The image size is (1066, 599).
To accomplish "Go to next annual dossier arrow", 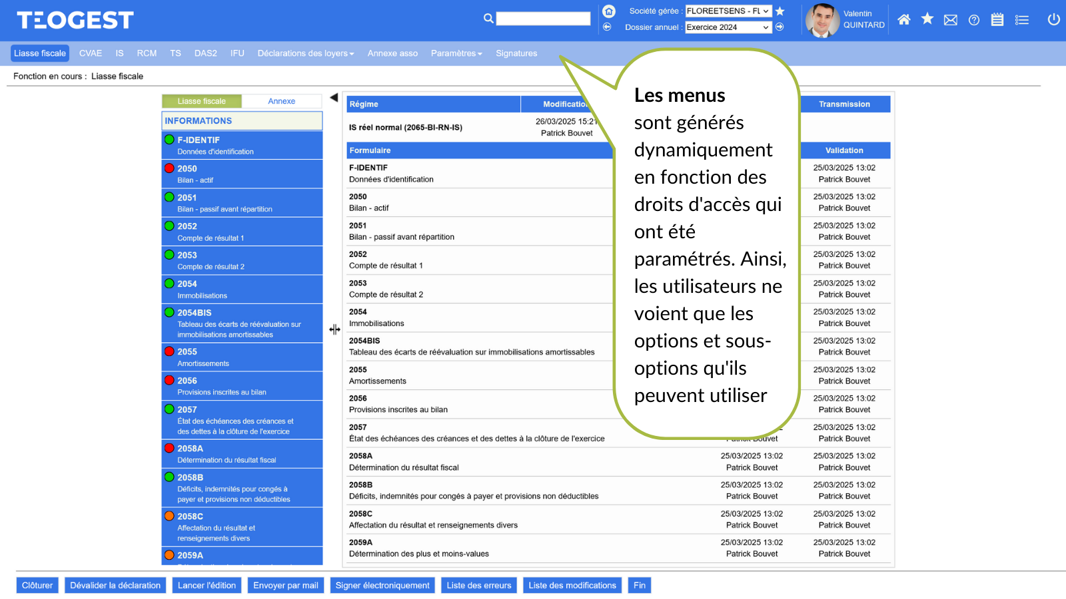I will point(780,27).
